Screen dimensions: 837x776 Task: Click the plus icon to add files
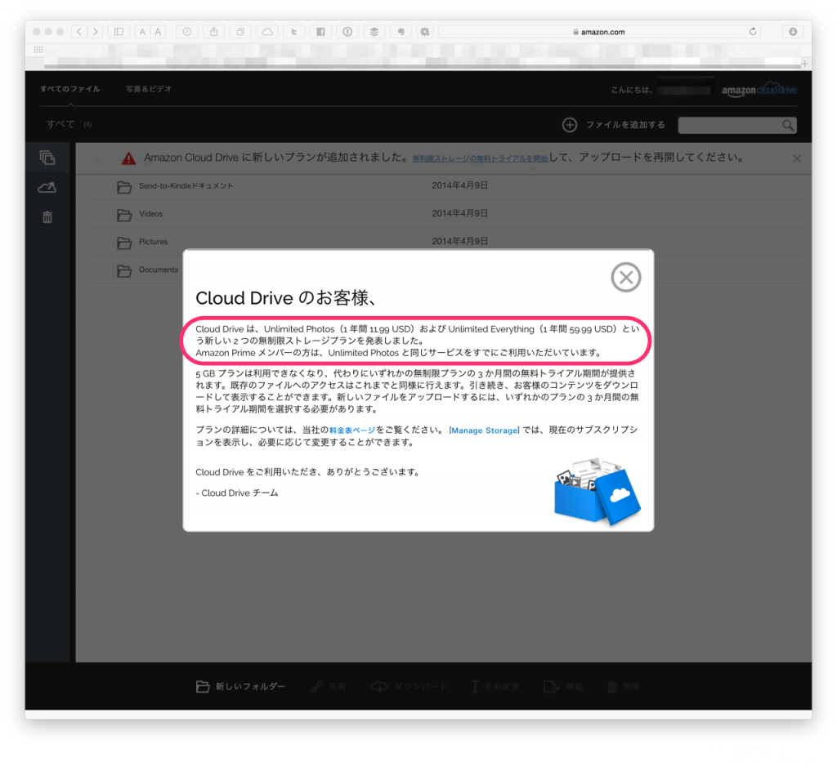570,125
